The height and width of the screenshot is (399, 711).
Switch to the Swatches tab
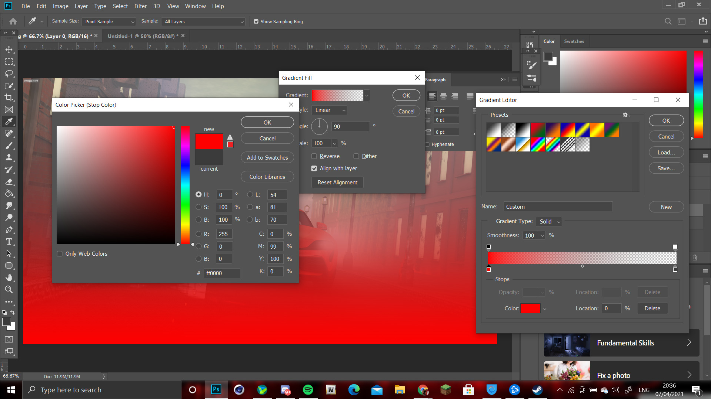[574, 41]
